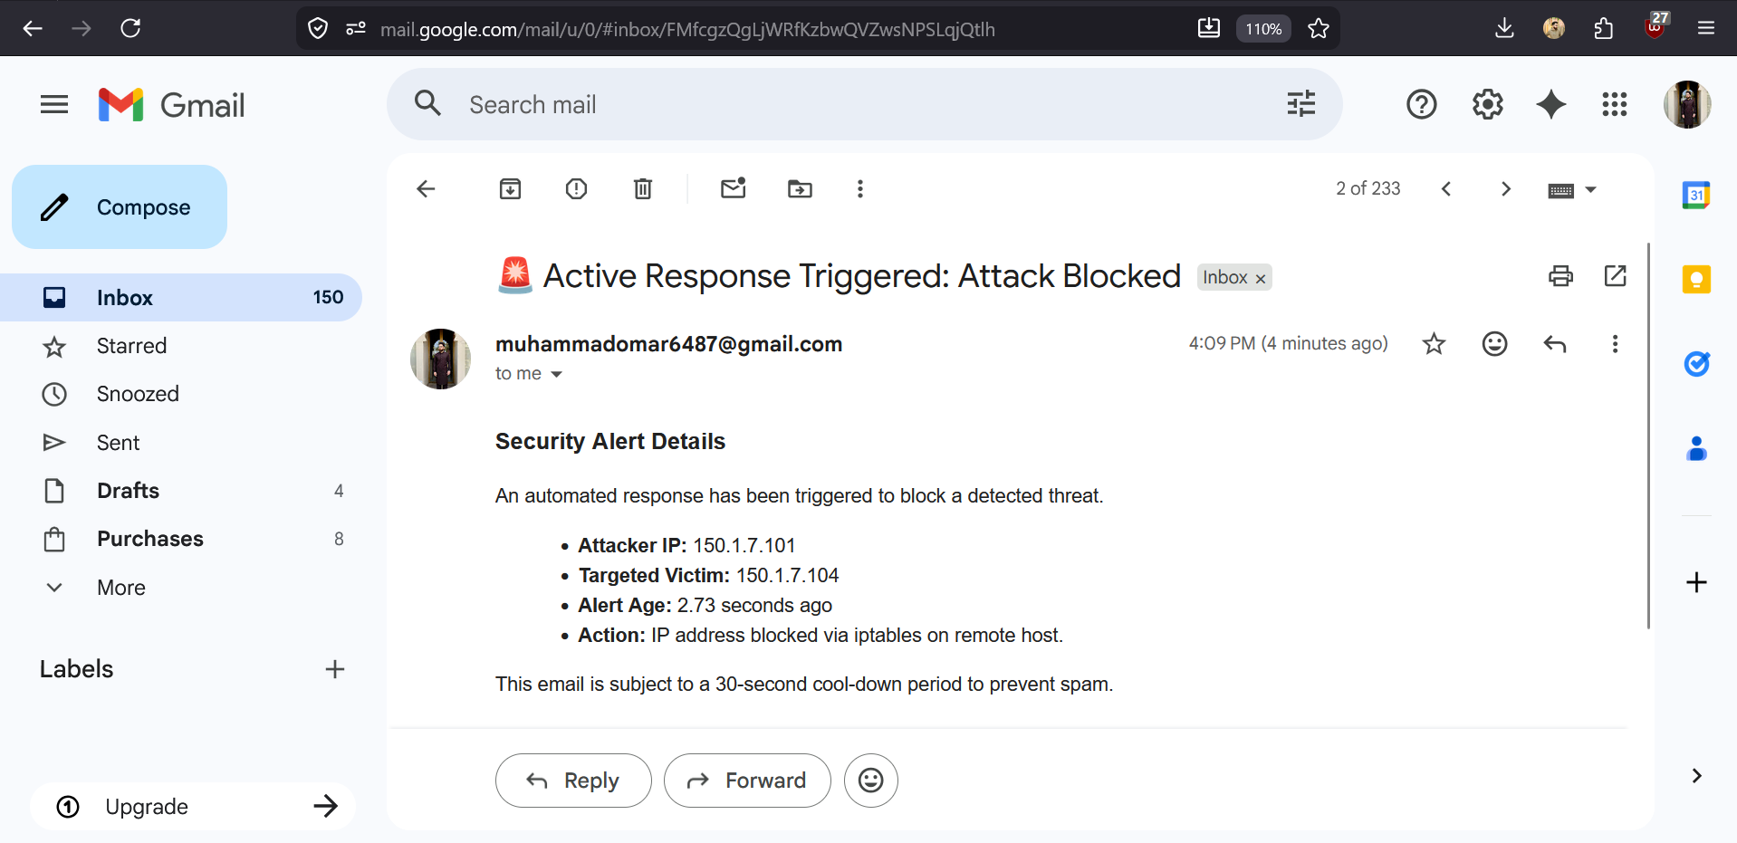Open Google apps grid
The image size is (1737, 843).
point(1615,104)
